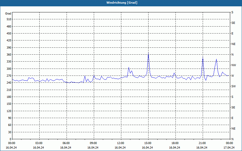Select the 17.04.24 date label

tap(229, 148)
